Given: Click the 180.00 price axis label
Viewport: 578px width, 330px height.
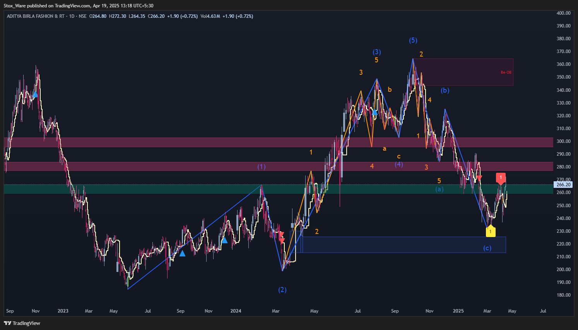Looking at the screenshot, I should click(x=563, y=295).
